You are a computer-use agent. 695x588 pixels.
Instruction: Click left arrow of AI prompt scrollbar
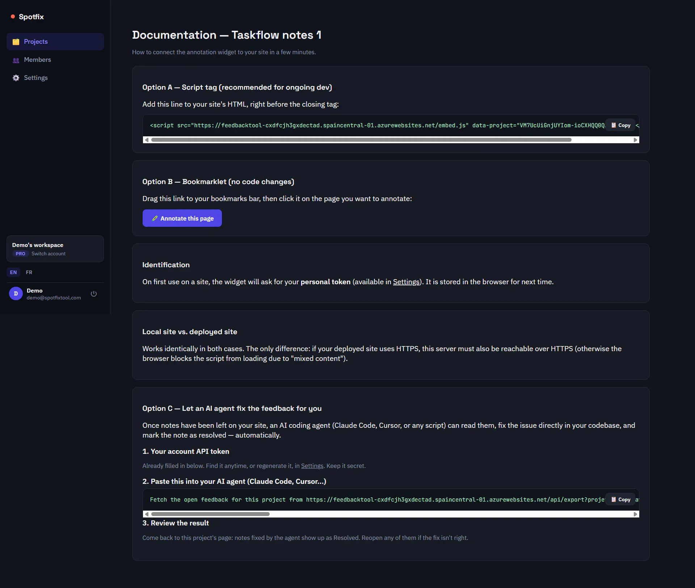147,514
